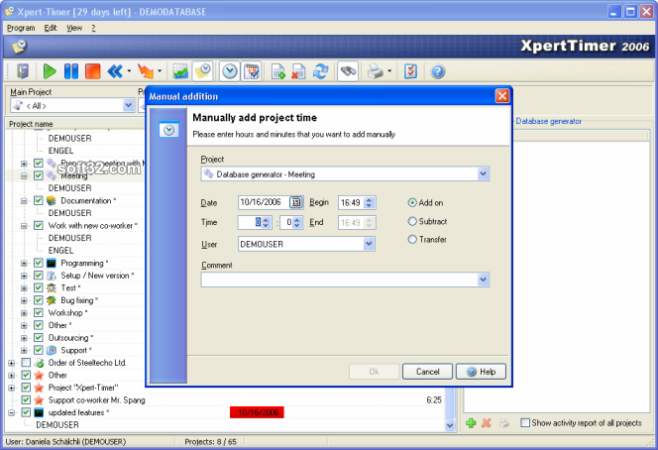Open the User dropdown showing DEMOUSER

point(369,244)
